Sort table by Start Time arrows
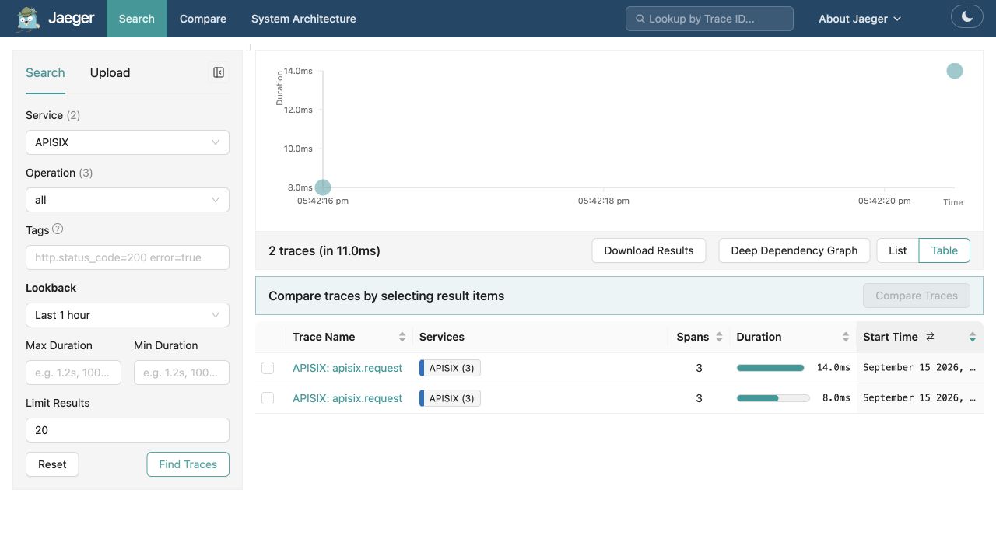Screen dimensions: 996x560 (x=973, y=337)
